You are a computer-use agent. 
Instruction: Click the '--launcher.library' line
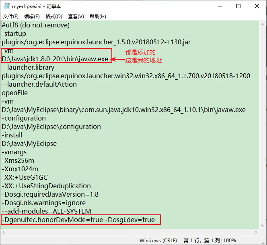tap(28, 67)
